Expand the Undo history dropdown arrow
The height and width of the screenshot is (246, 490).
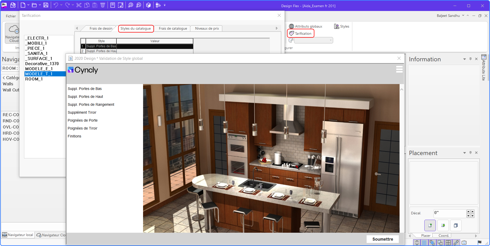(x=61, y=5)
